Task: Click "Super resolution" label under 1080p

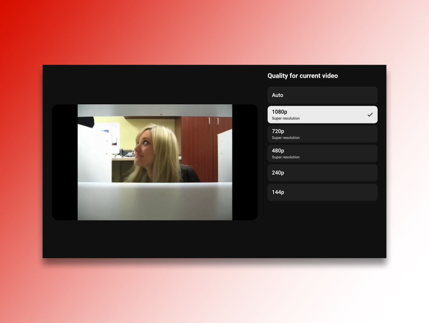Action: [x=286, y=118]
